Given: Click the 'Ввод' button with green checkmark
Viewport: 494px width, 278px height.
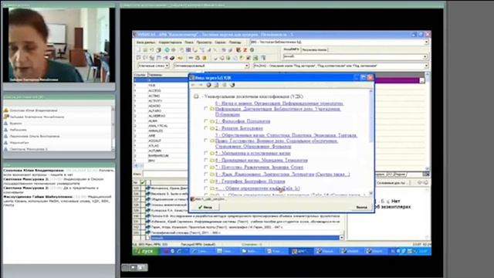Looking at the screenshot, I should 205,207.
